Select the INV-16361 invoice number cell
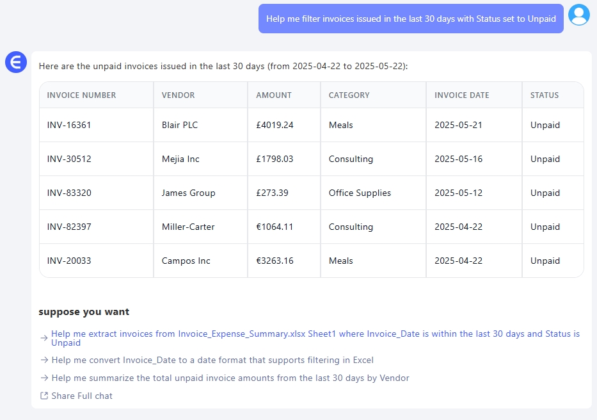Image resolution: width=597 pixels, height=420 pixels. (69, 125)
